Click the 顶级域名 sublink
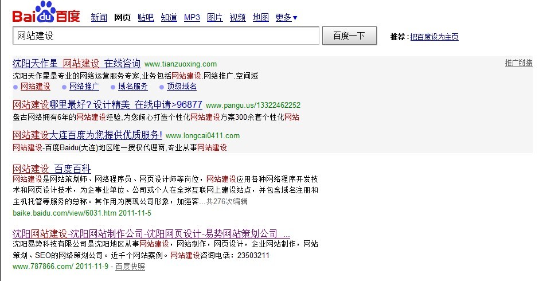The image size is (539, 281). (x=181, y=87)
